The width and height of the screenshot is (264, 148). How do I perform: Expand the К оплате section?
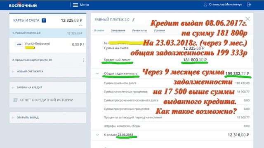pyautogui.click(x=97, y=135)
